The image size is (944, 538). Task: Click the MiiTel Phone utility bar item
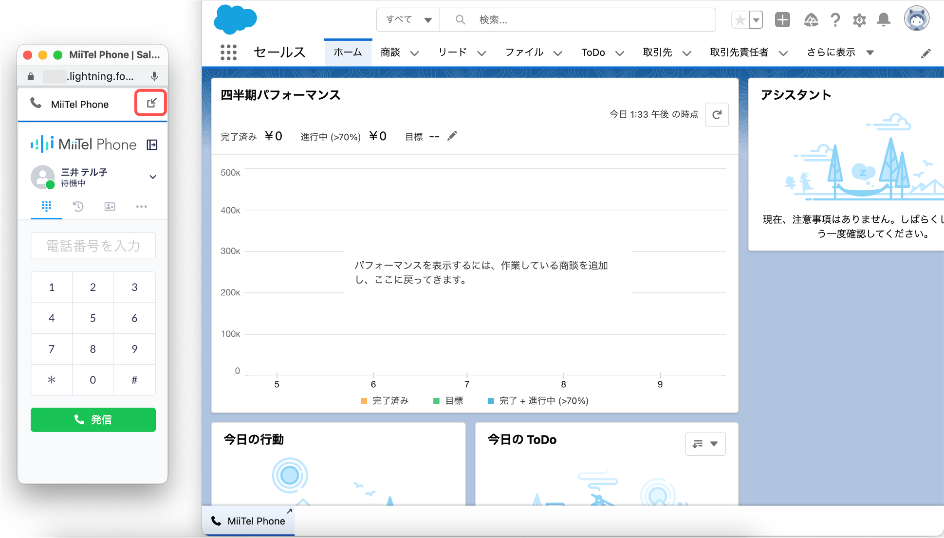pos(248,521)
